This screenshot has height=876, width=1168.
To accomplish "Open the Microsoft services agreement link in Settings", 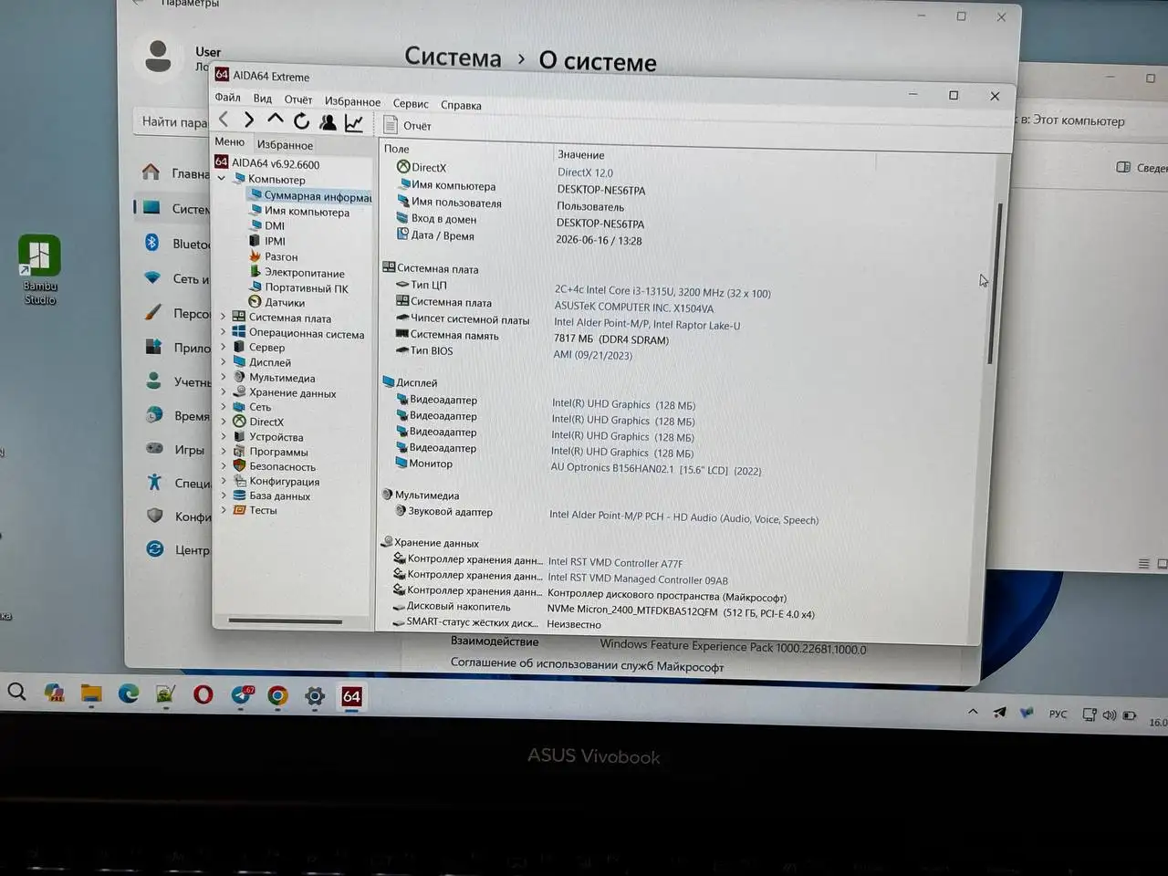I will point(587,665).
